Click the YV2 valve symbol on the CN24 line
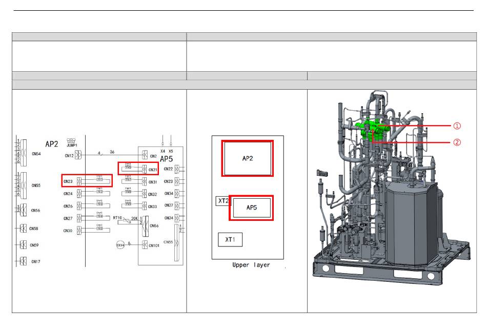This screenshot has height=332, width=487. (x=99, y=191)
